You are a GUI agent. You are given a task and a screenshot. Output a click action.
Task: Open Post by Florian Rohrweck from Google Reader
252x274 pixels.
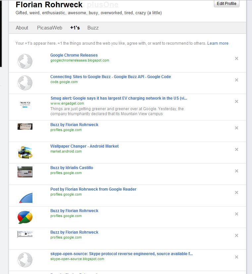click(x=93, y=189)
